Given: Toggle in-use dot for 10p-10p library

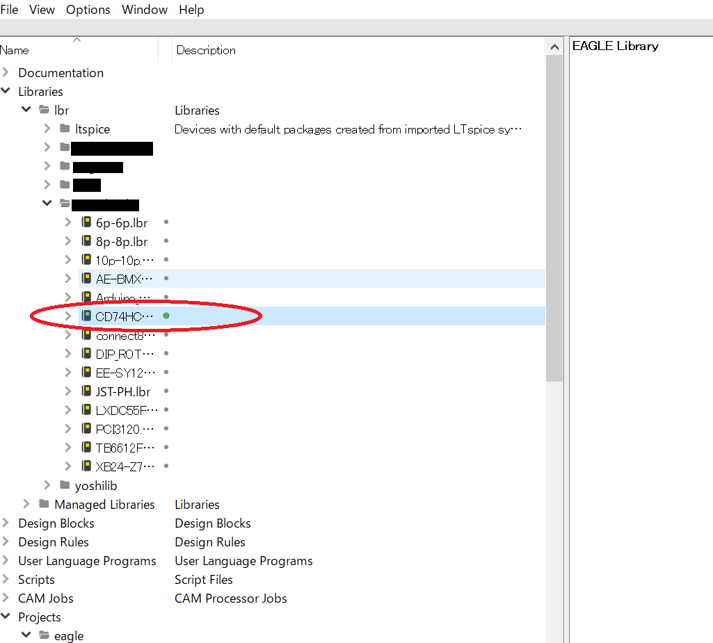Looking at the screenshot, I should point(166,259).
